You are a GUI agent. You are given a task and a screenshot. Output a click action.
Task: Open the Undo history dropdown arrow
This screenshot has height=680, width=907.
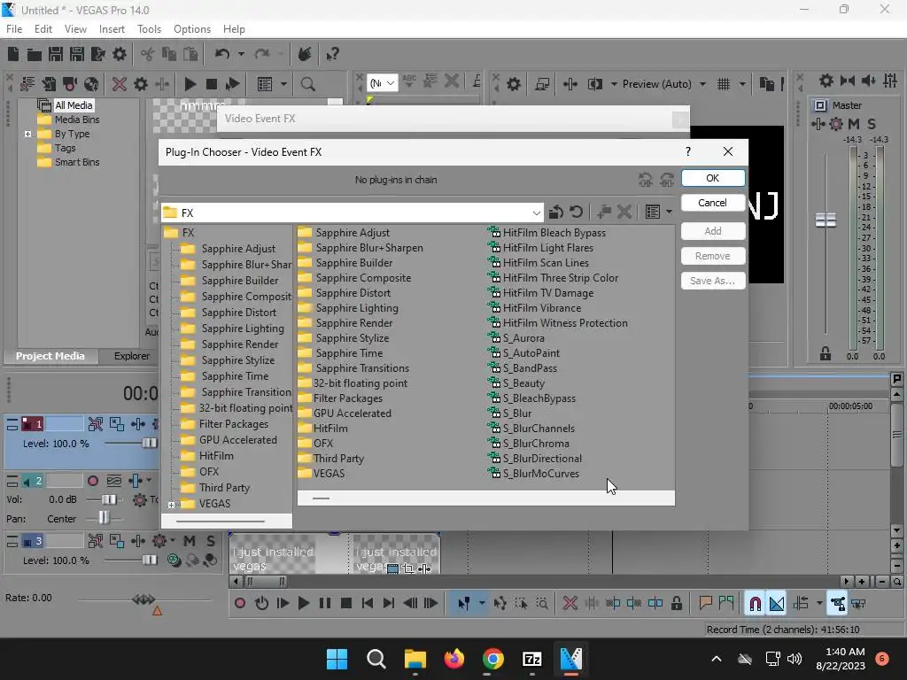click(x=241, y=54)
